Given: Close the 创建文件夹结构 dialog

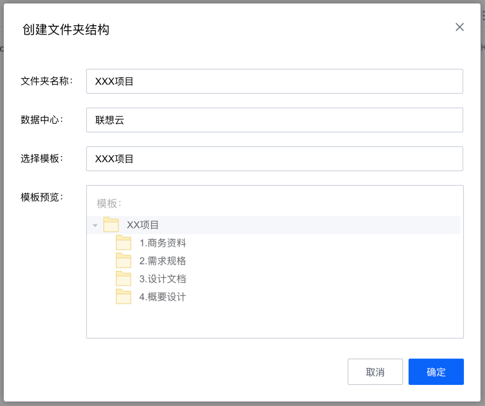Looking at the screenshot, I should [x=459, y=27].
